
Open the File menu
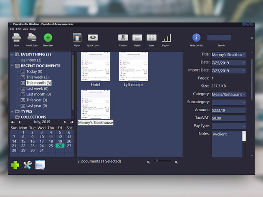(x=12, y=29)
